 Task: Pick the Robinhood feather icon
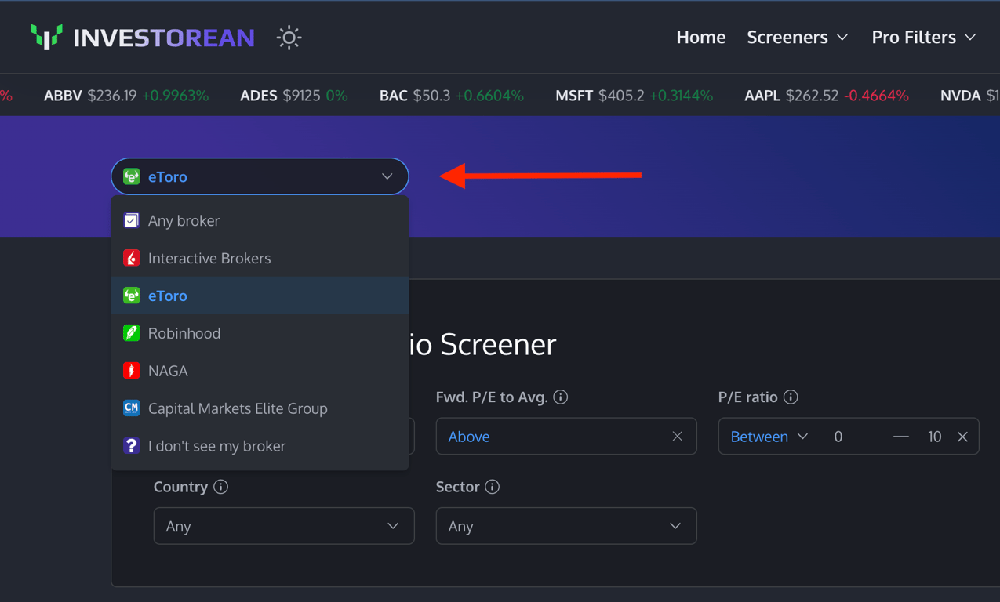point(132,333)
